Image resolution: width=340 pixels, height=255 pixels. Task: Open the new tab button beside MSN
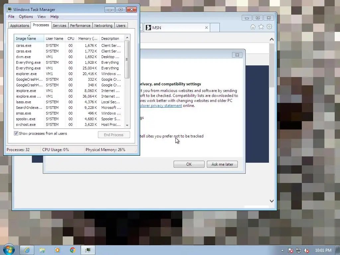(215, 28)
